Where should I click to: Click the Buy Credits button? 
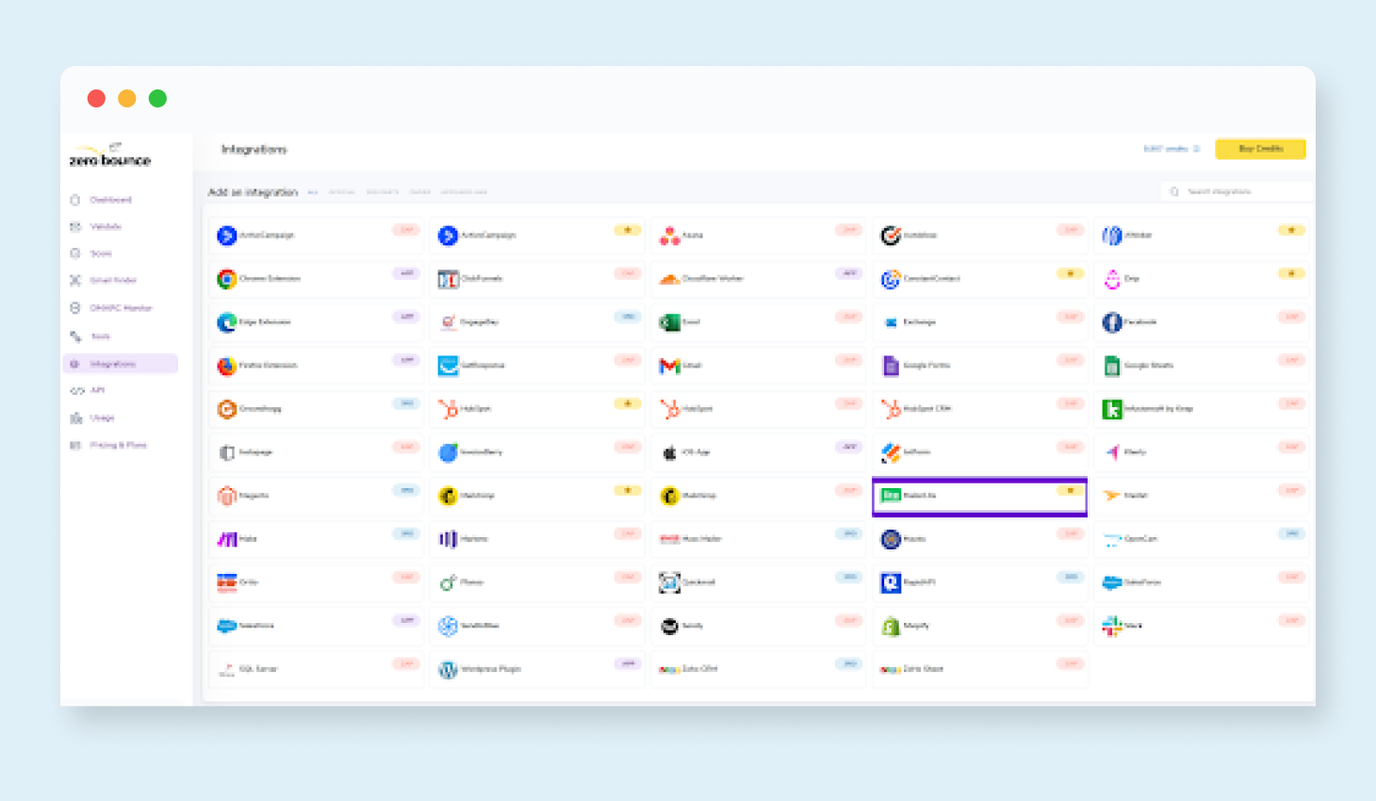(1260, 149)
